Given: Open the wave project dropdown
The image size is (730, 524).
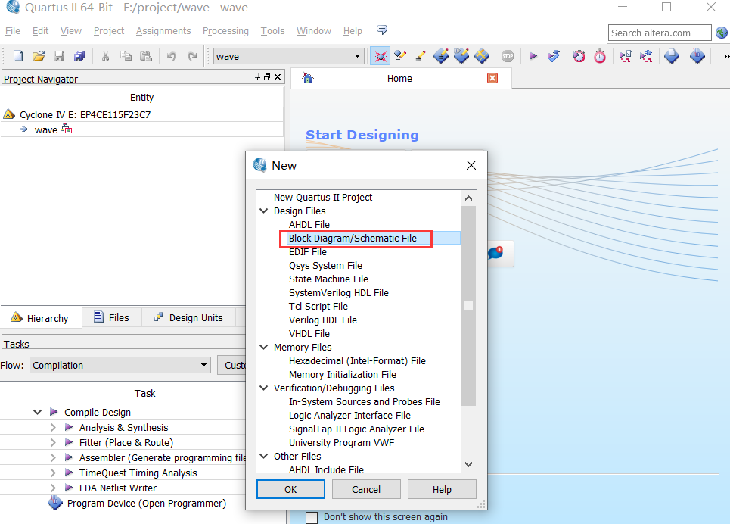Looking at the screenshot, I should pyautogui.click(x=357, y=56).
